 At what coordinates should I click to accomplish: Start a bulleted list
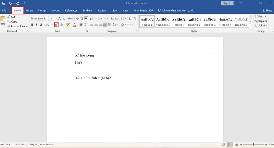92,18
